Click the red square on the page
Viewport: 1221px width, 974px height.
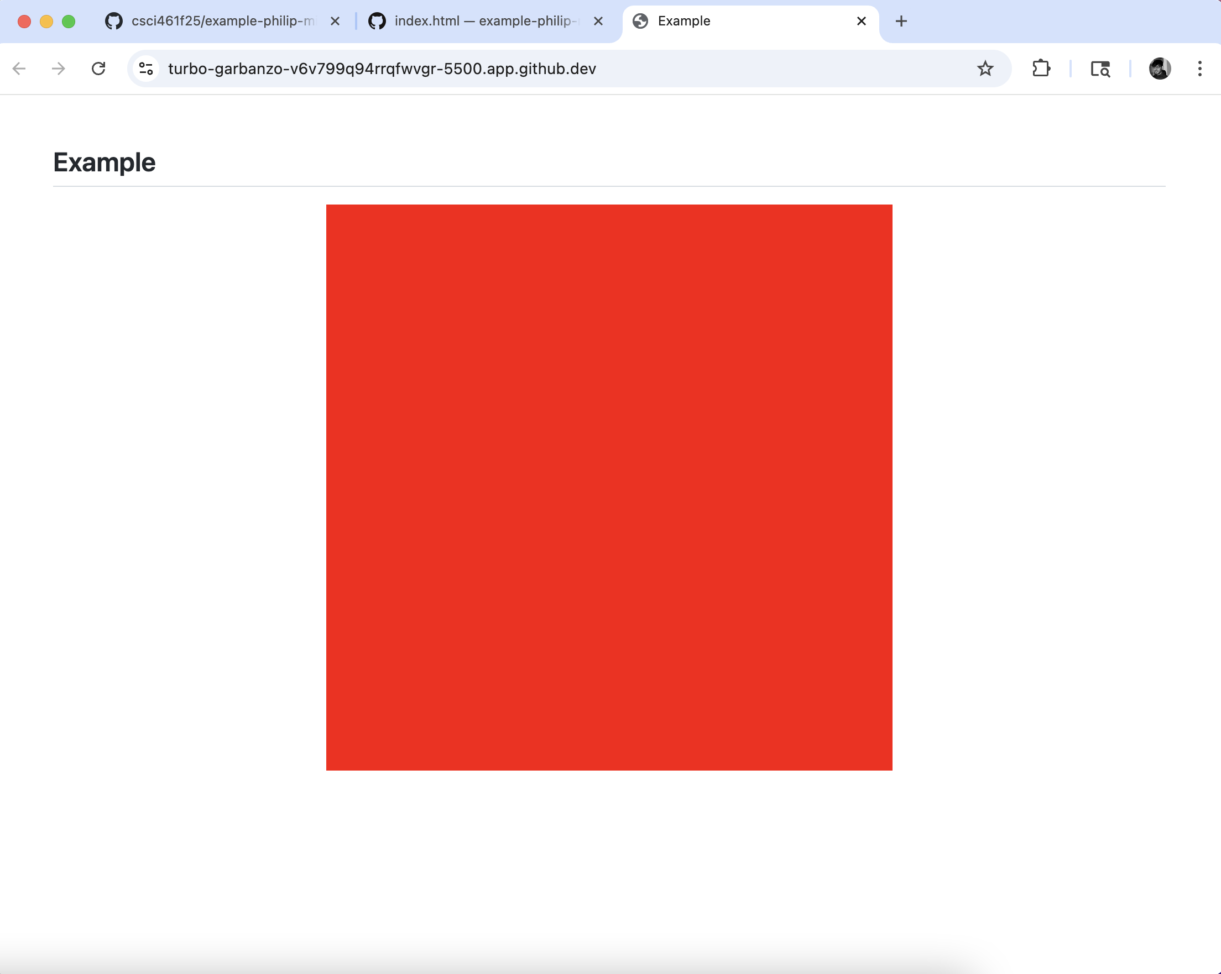tap(609, 488)
